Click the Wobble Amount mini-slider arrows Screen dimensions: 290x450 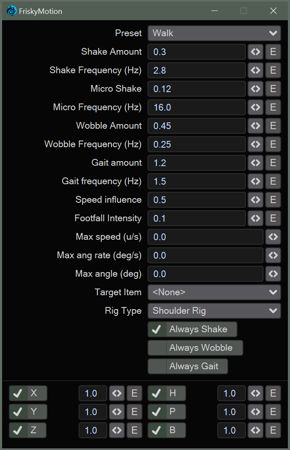(x=256, y=126)
